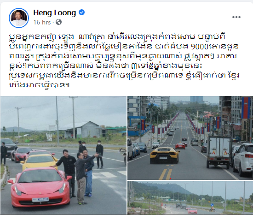
Task: Click the Khmer post caption text
Action: tap(124, 61)
